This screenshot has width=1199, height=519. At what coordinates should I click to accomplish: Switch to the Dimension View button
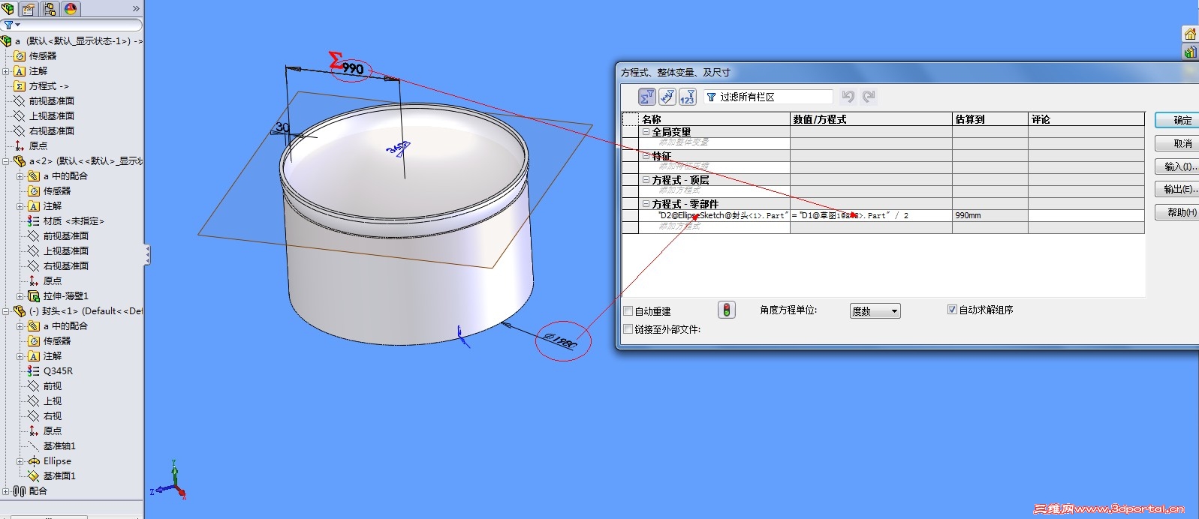pyautogui.click(x=667, y=97)
